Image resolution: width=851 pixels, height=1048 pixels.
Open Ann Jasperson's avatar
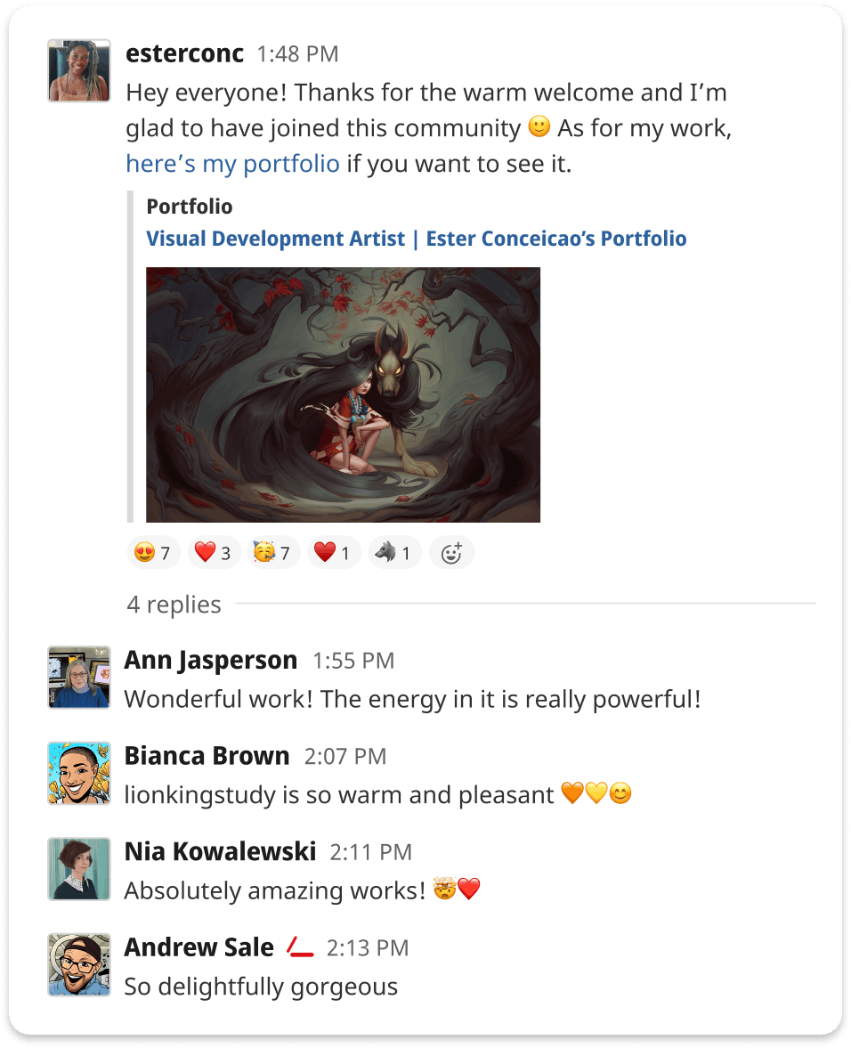79,677
